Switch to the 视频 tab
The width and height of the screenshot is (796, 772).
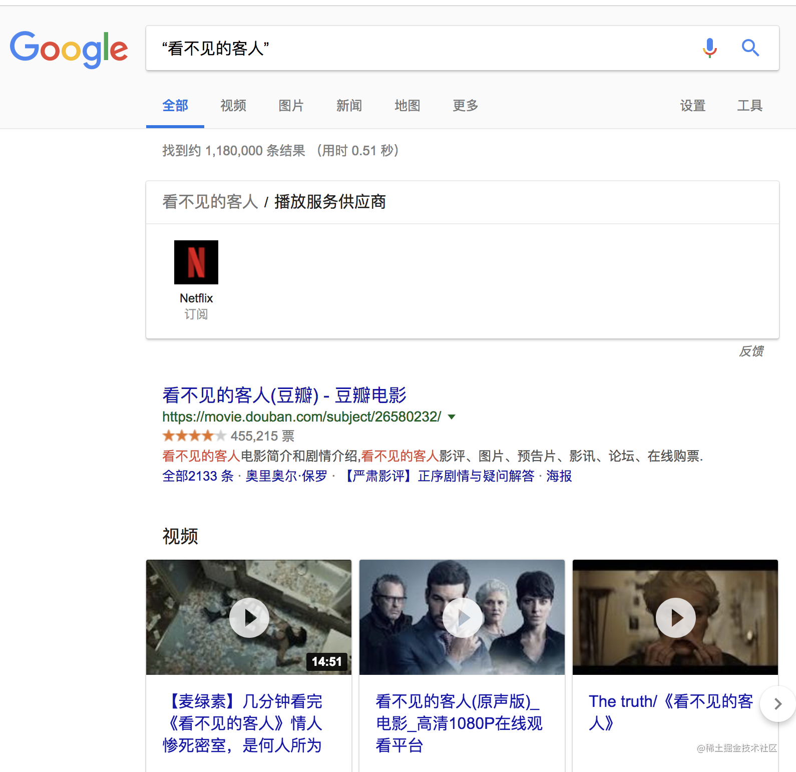tap(233, 106)
